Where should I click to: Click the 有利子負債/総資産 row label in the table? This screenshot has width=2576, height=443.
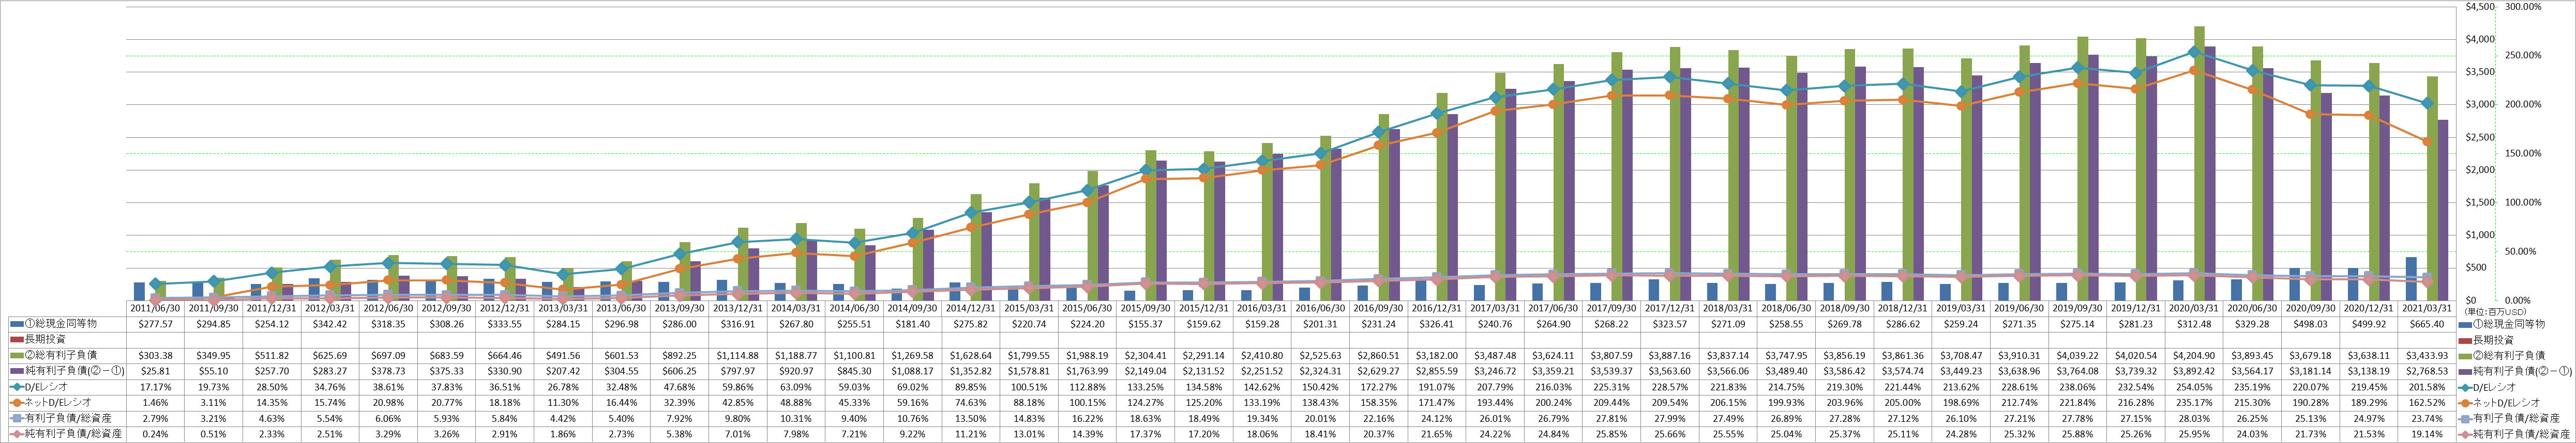click(x=69, y=418)
